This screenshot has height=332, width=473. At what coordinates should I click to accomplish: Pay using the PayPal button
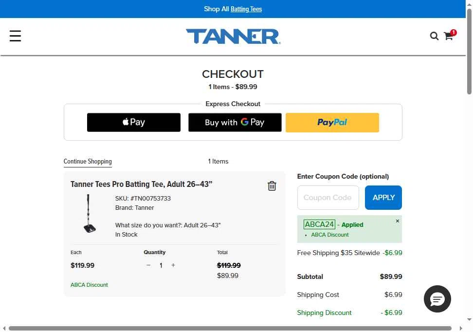click(x=332, y=123)
